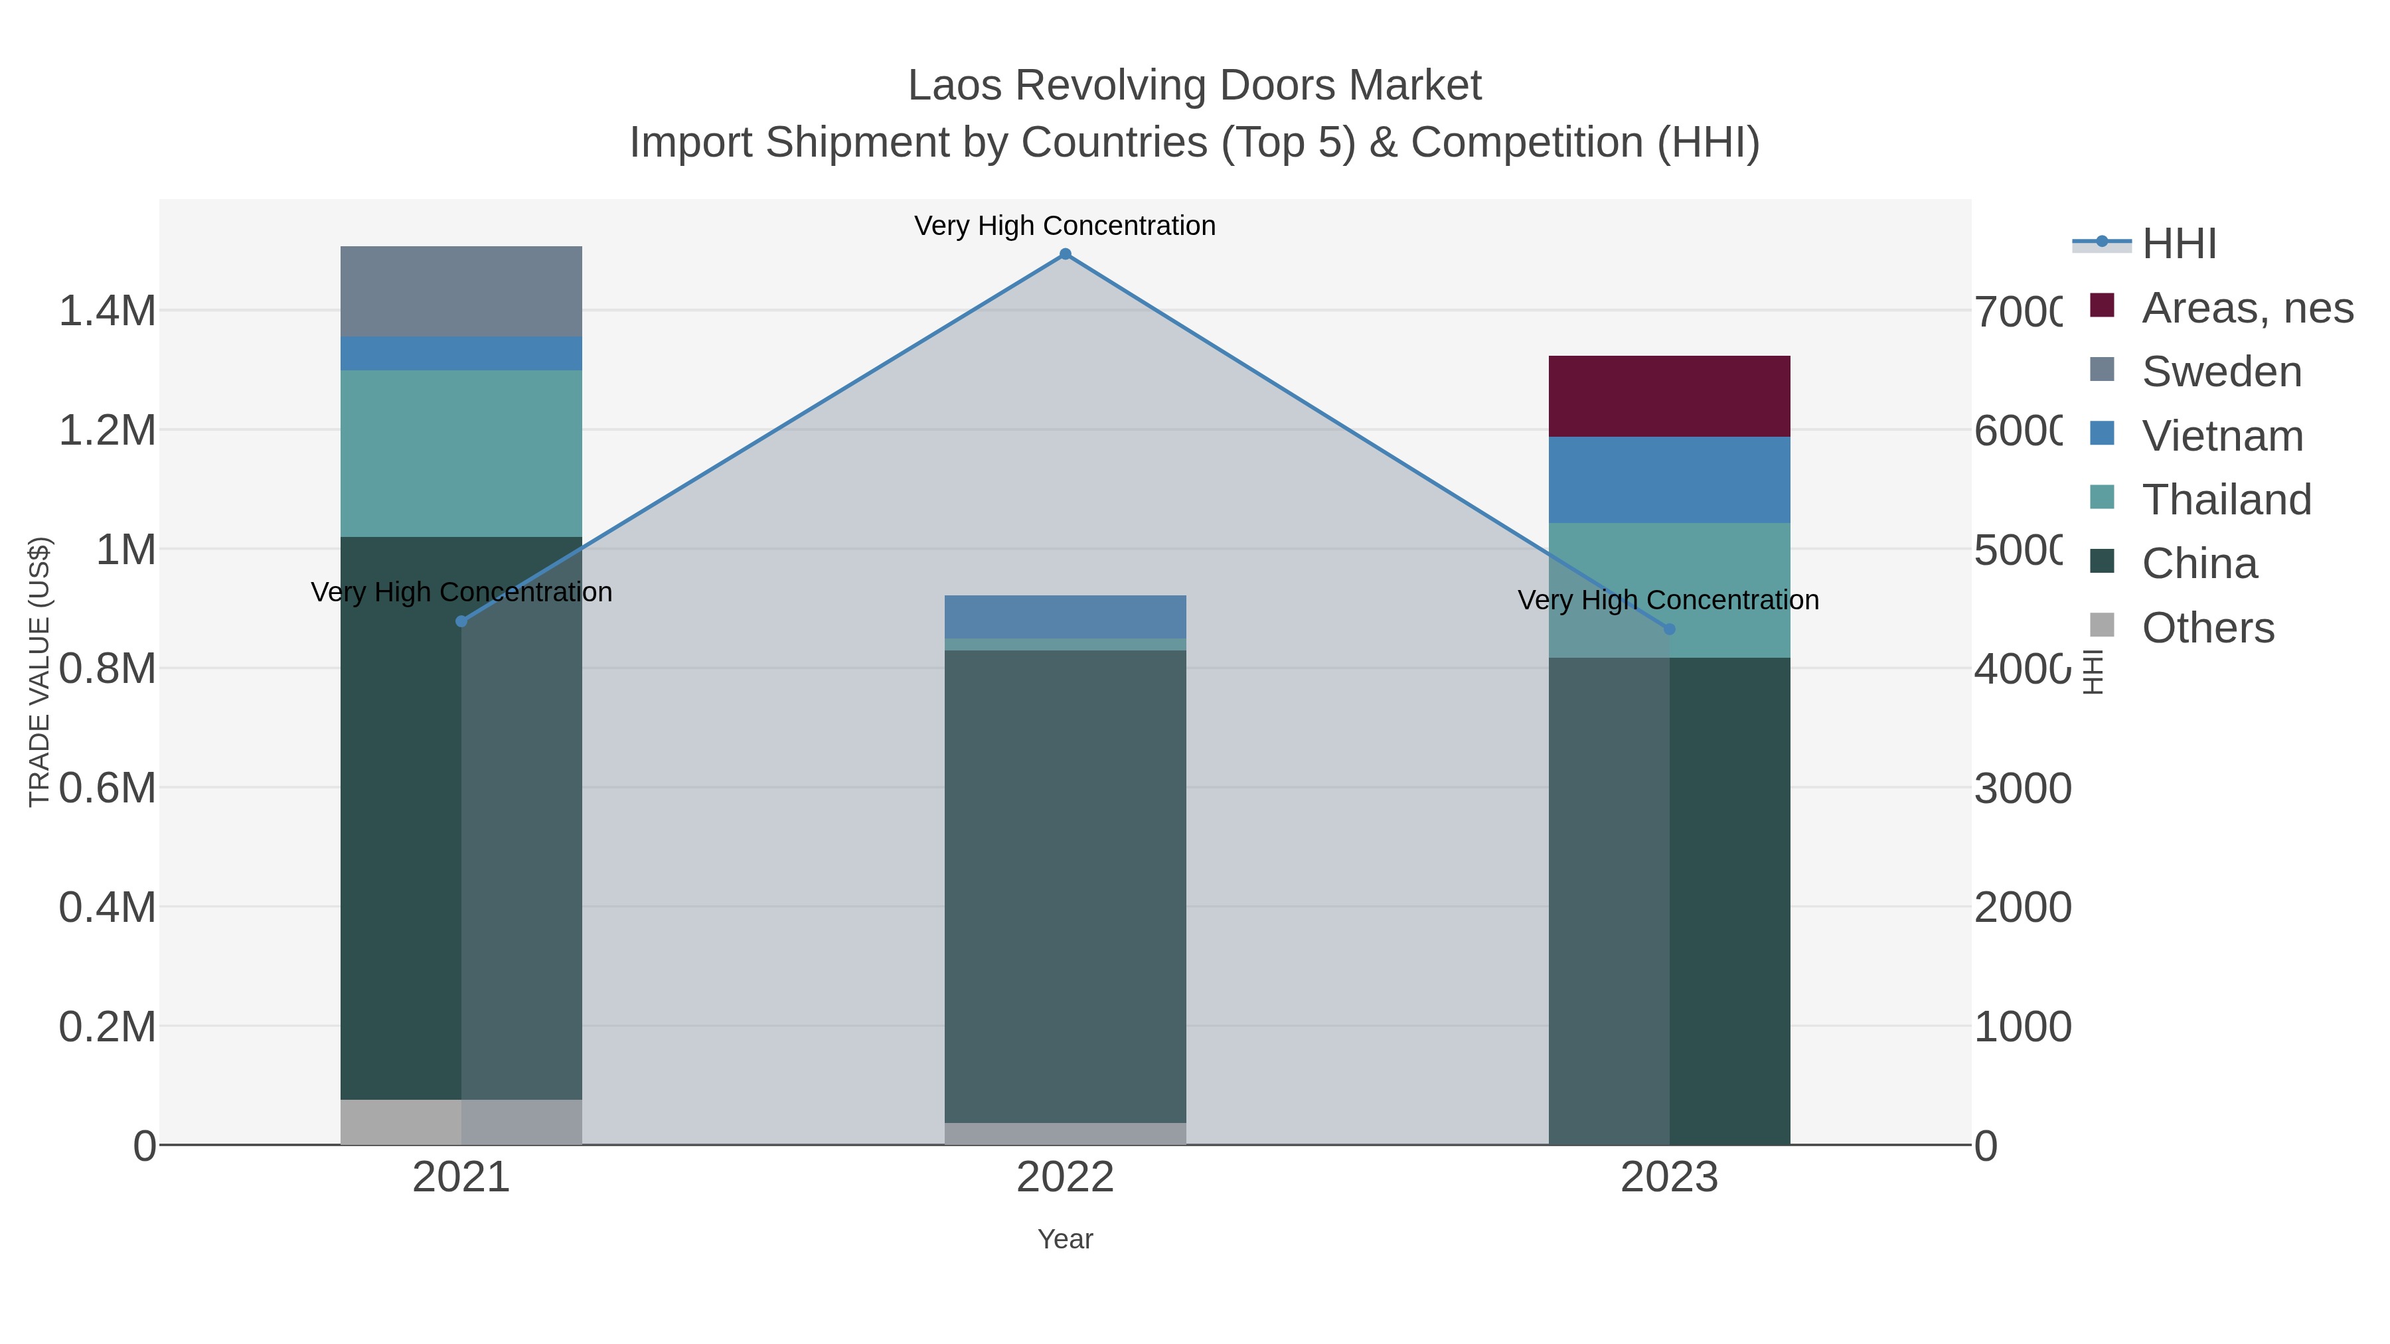Click the China segment of the 2021 bar
This screenshot has height=1344, width=2390.
pos(461,818)
